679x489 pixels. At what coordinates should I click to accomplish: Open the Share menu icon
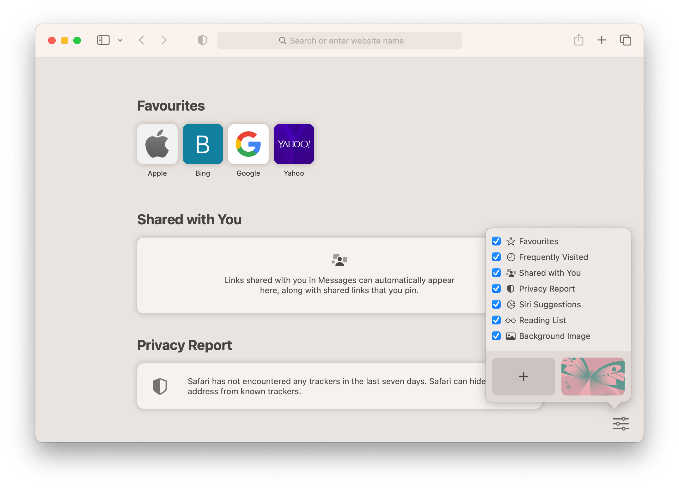pyautogui.click(x=578, y=40)
